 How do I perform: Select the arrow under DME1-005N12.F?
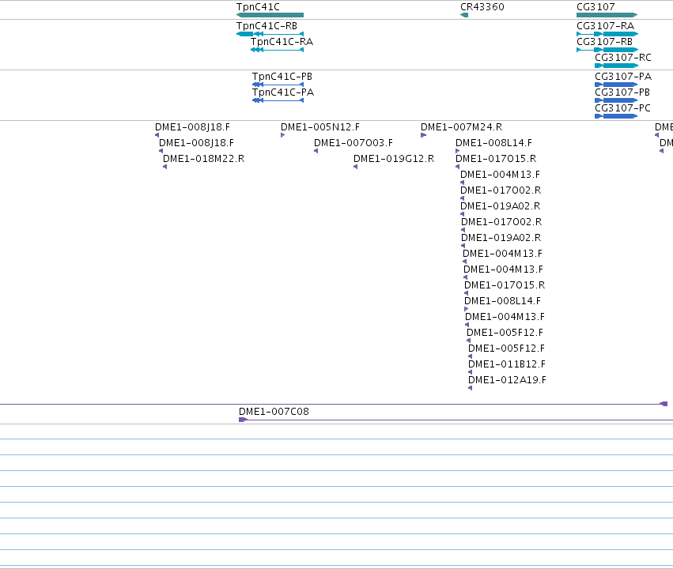[283, 135]
